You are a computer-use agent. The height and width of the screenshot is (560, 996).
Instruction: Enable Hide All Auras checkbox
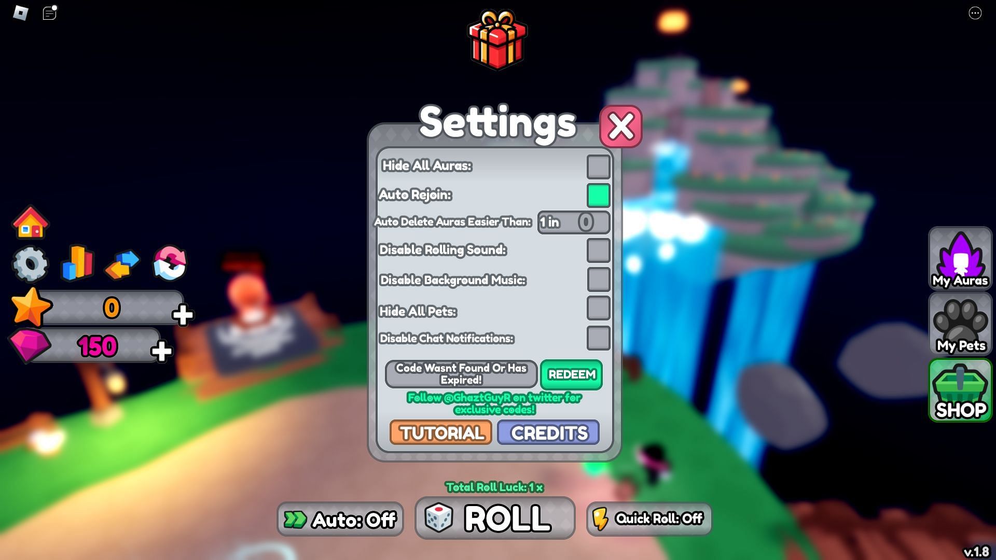(597, 166)
